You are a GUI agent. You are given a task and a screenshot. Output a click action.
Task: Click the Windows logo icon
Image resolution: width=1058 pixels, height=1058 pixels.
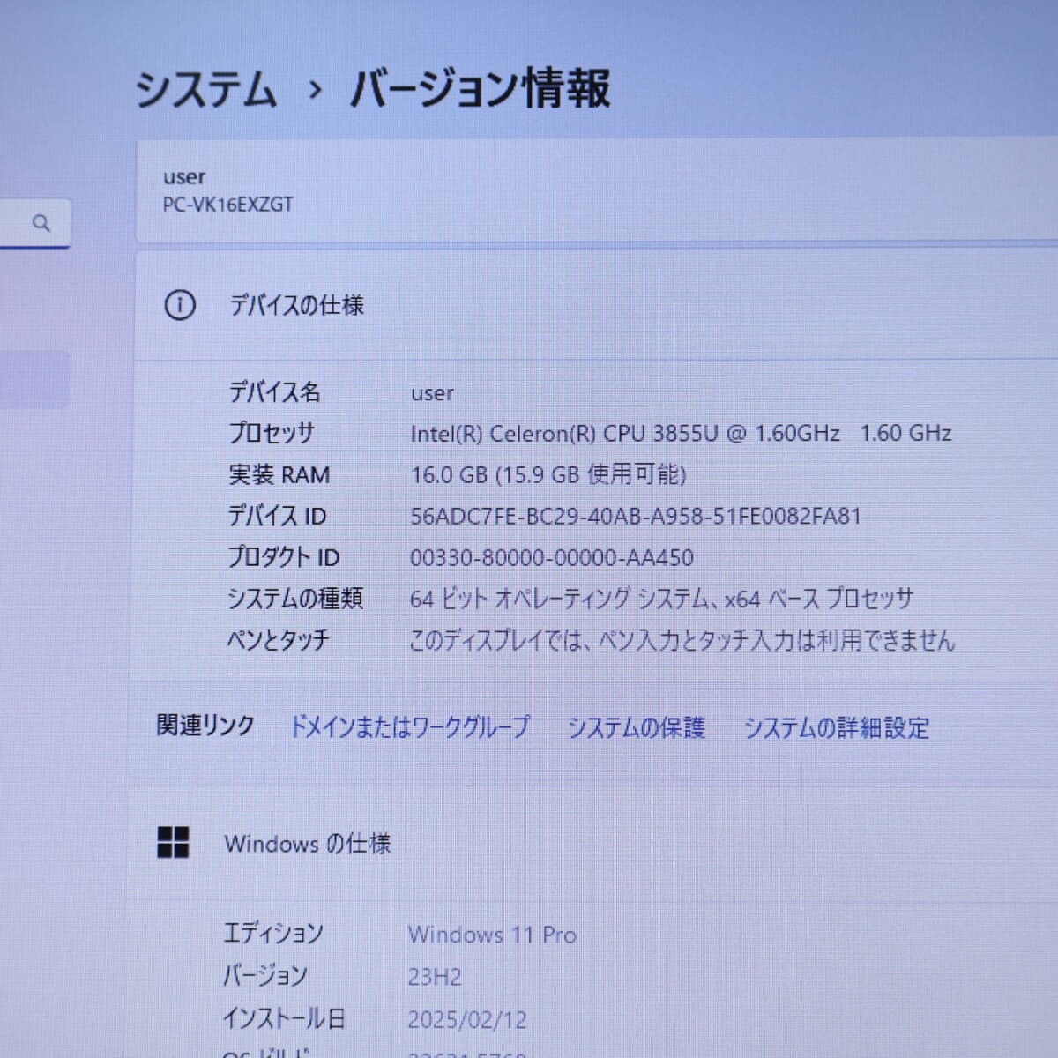pos(173,842)
